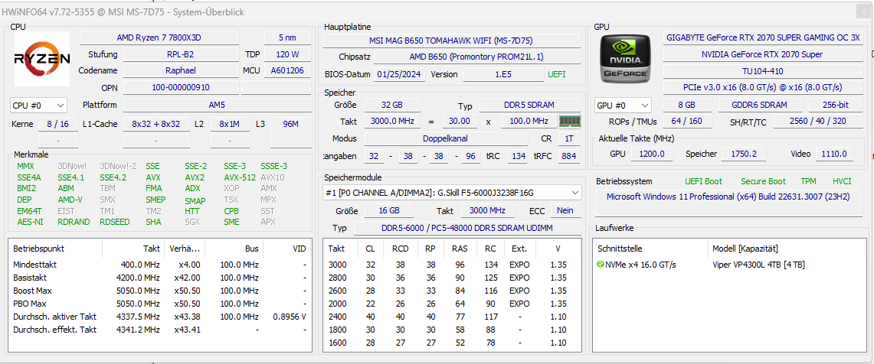This screenshot has height=364, width=874.
Task: Click the OPN value 100-000000910
Action: pyautogui.click(x=180, y=87)
